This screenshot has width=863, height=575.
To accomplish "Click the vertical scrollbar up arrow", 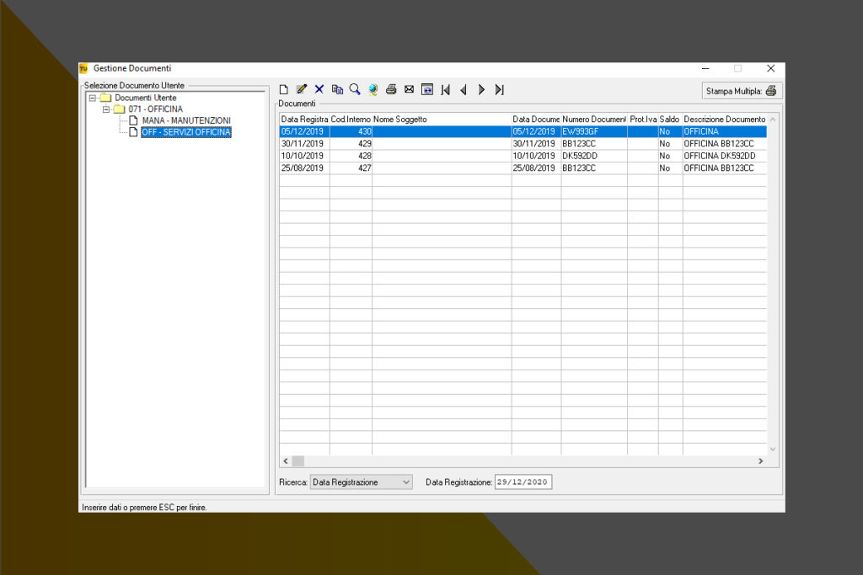I will [x=773, y=120].
